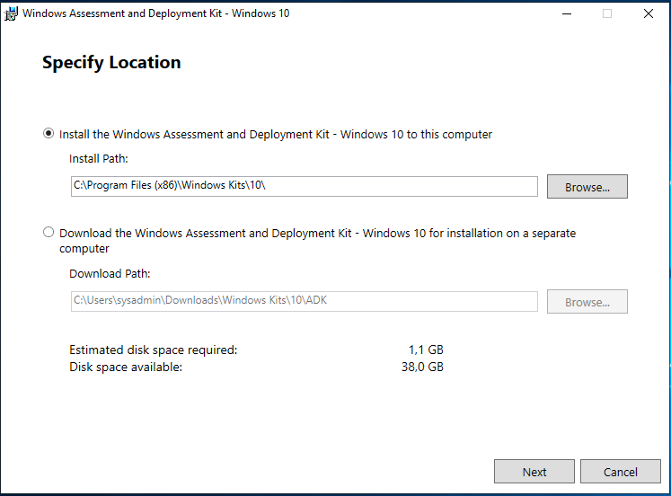Click the Specify Location heading
The width and height of the screenshot is (671, 496).
(x=111, y=62)
